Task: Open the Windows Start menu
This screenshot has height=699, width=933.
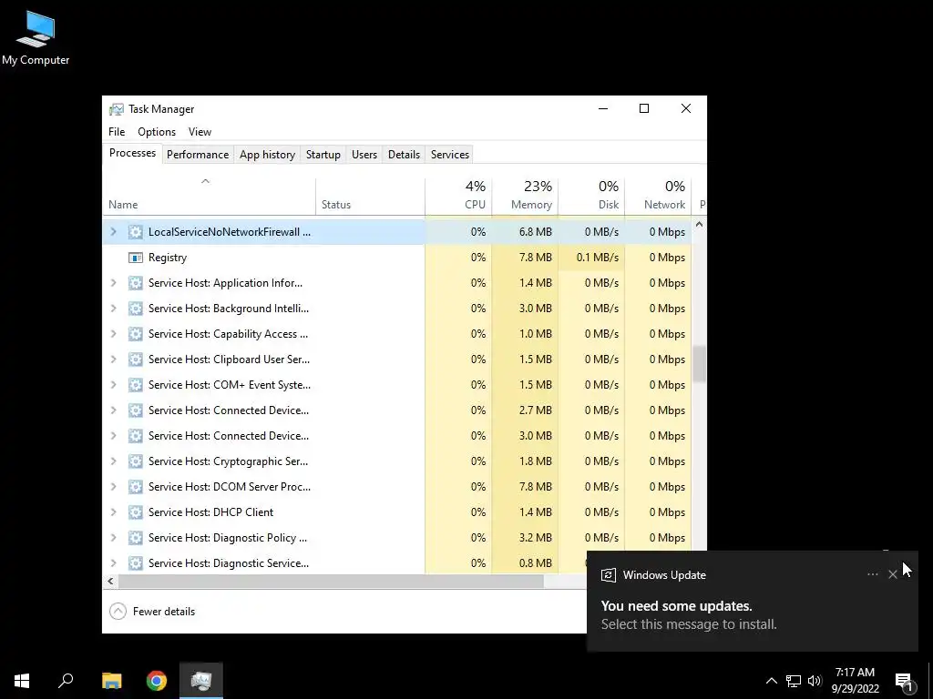Action: (22, 681)
